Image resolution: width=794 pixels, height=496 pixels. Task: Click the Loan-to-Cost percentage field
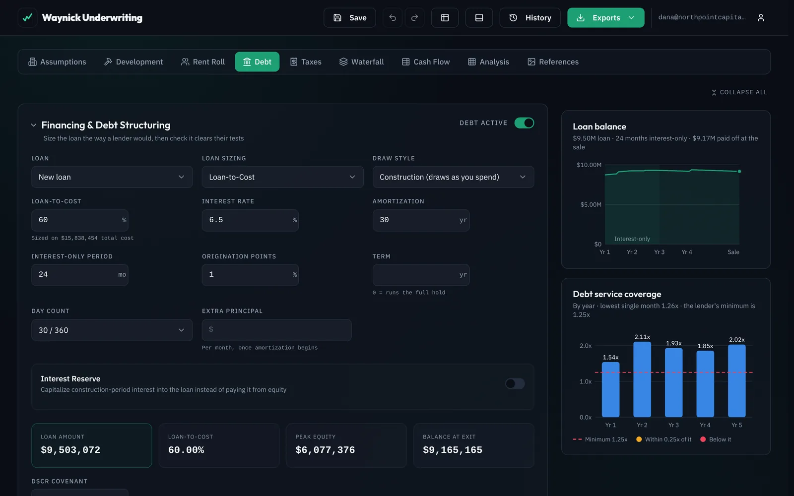80,220
